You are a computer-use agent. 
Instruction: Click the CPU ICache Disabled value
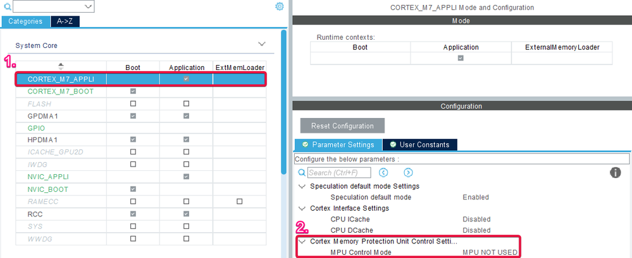[x=476, y=220]
